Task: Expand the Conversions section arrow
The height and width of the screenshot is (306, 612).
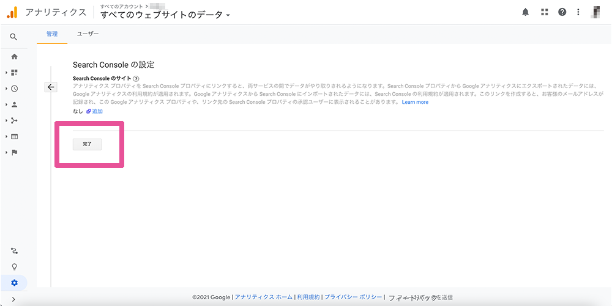Action: point(7,153)
